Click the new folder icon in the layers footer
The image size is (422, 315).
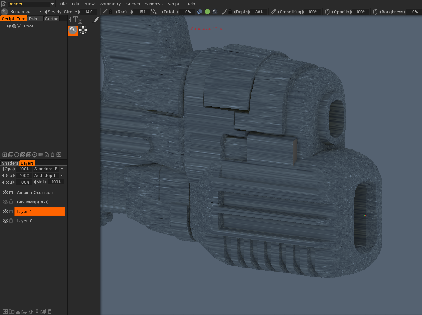(x=12, y=312)
